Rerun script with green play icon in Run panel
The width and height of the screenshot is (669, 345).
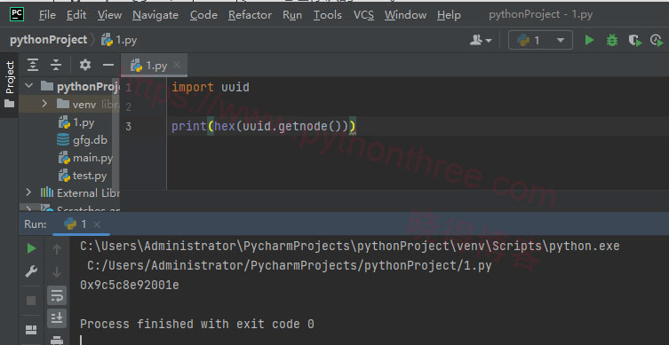(32, 248)
